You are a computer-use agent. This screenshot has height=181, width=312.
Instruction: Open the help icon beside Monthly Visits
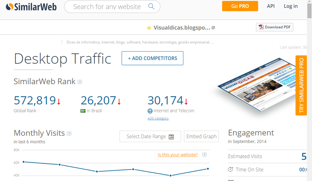tap(69, 133)
